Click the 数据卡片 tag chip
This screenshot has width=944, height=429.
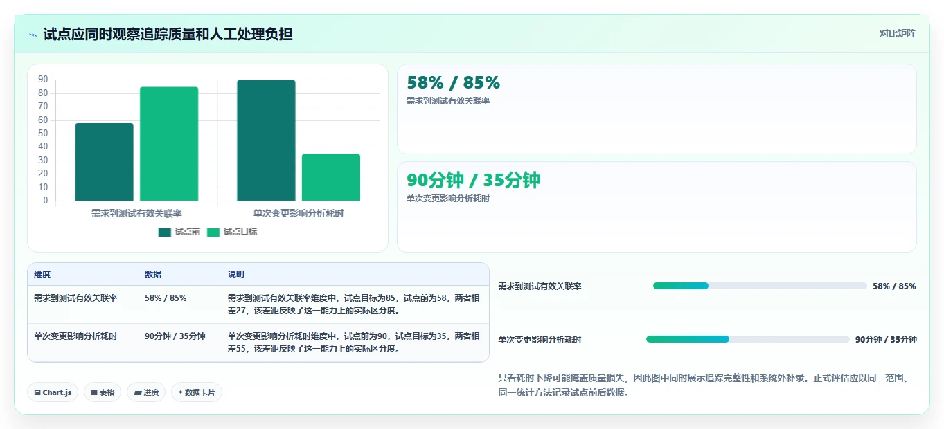(x=197, y=392)
